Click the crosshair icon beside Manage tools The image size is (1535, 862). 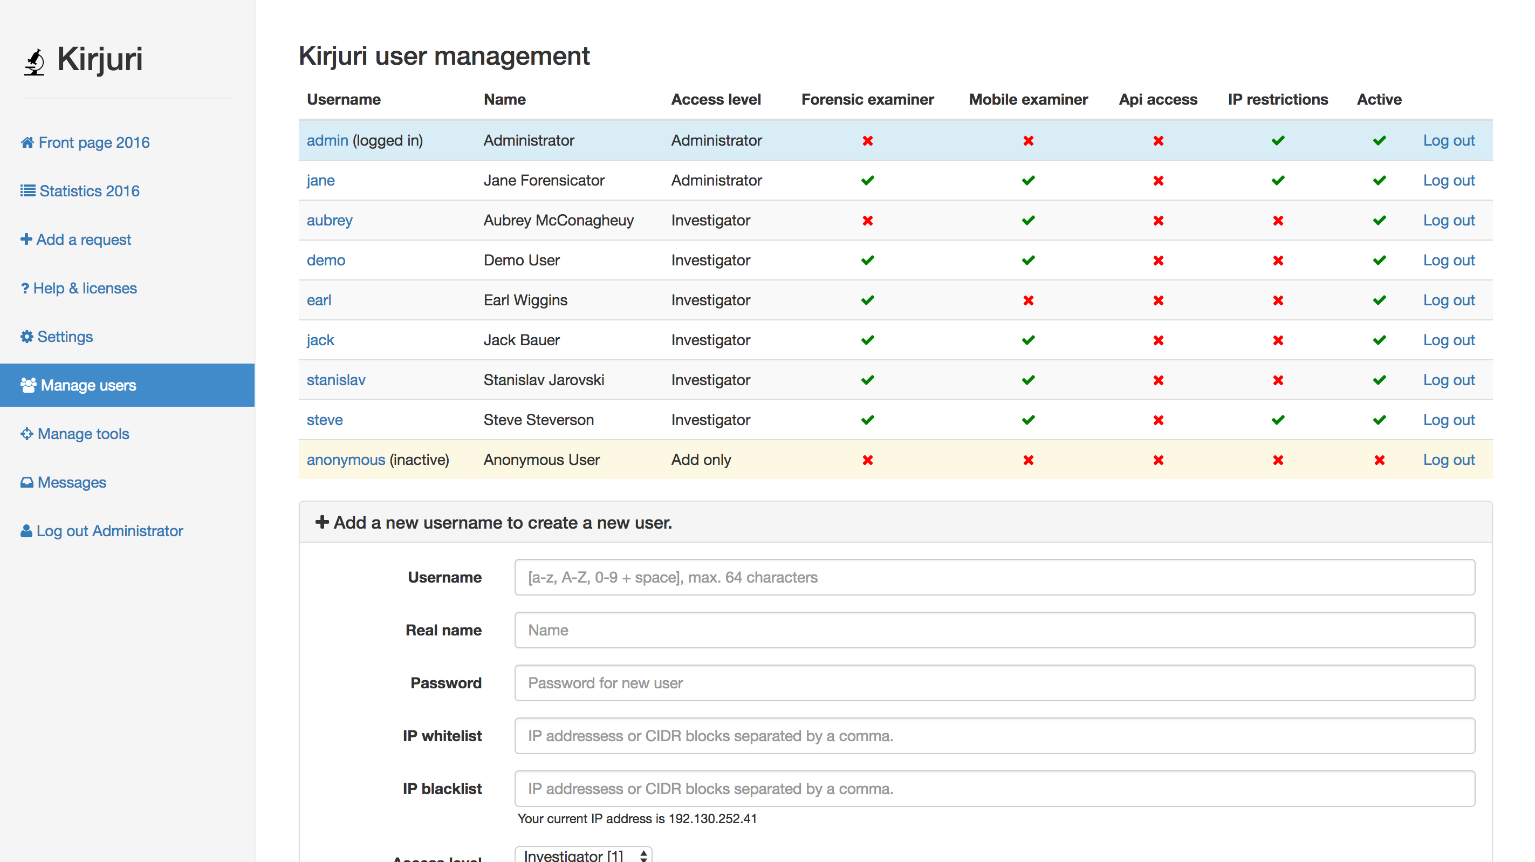tap(27, 433)
